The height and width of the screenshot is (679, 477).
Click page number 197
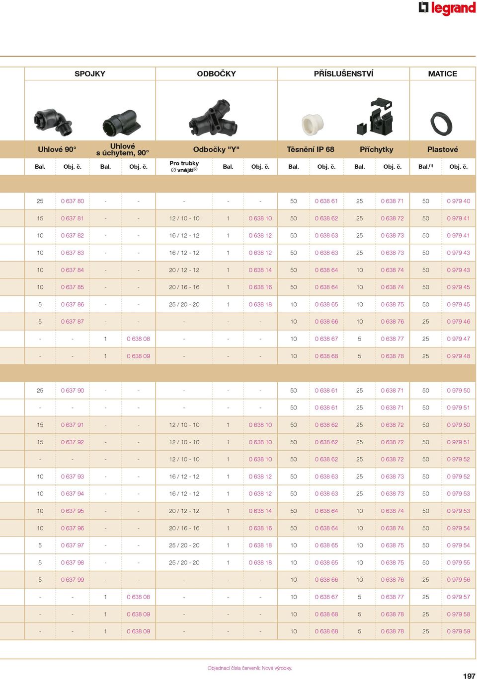(x=469, y=676)
